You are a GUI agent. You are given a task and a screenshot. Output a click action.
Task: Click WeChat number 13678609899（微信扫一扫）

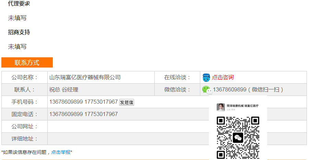[x=248, y=90]
